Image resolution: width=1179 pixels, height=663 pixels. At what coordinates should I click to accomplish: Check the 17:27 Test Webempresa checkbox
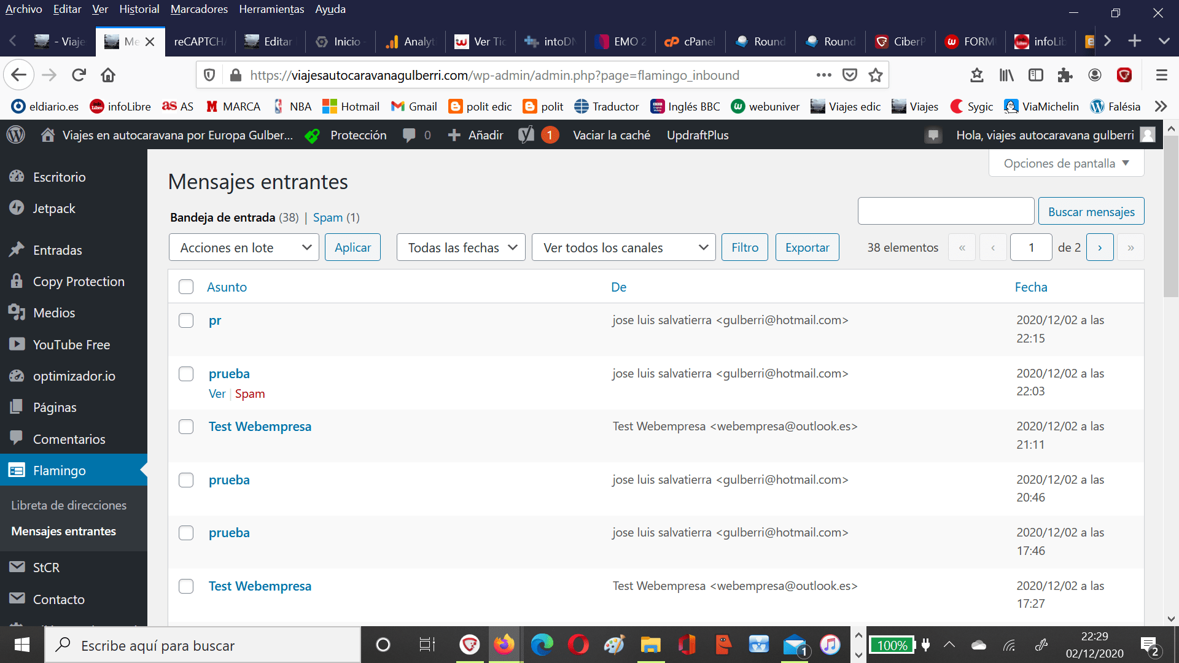point(186,586)
